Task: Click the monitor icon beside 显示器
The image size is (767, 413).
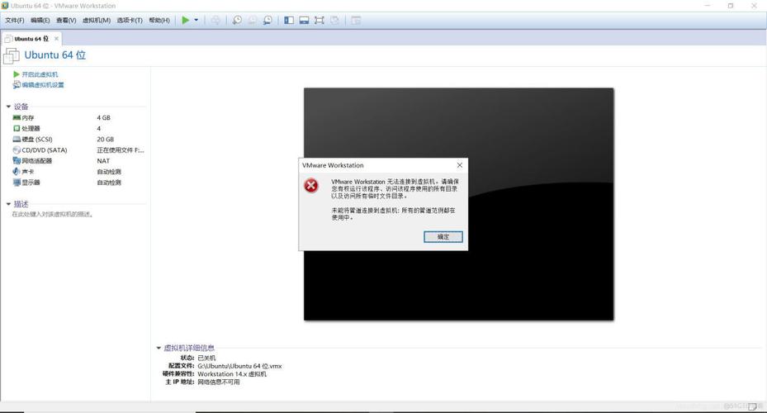Action: click(x=17, y=182)
